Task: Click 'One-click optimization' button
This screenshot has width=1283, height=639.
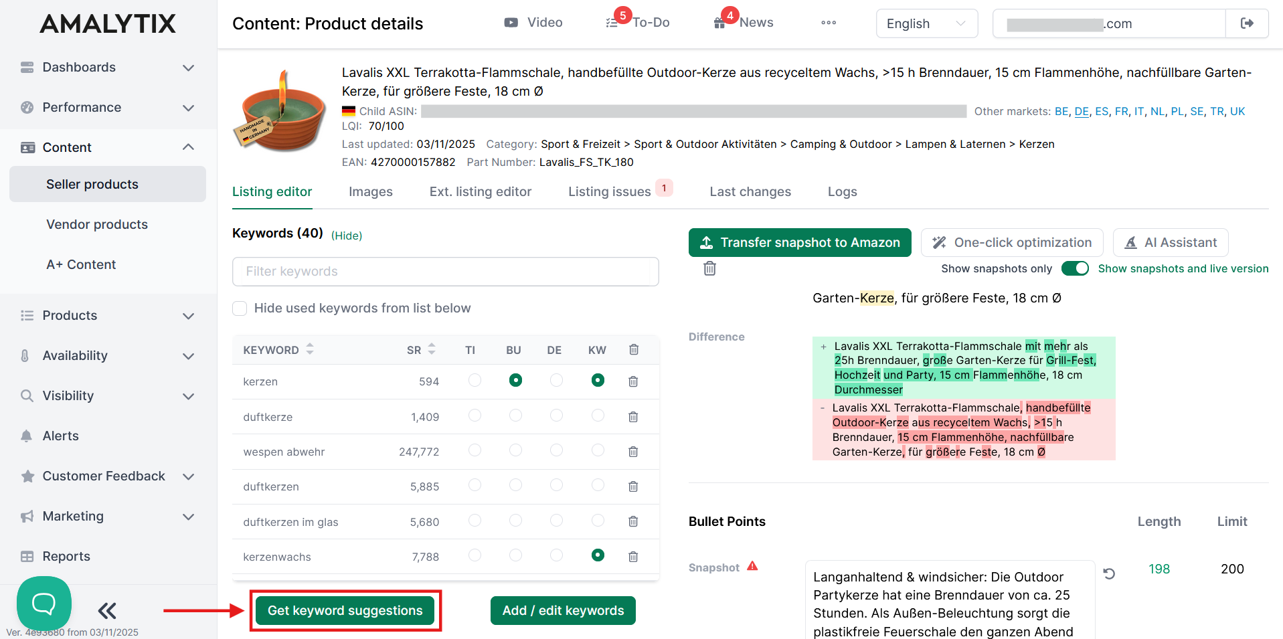Action: (x=1012, y=242)
